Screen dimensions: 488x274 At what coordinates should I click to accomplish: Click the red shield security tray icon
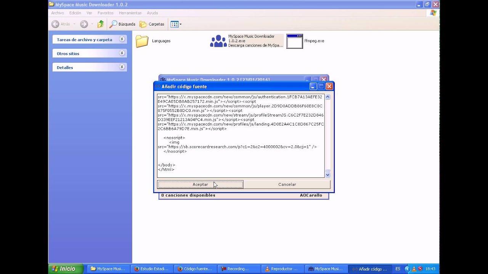(x=420, y=269)
